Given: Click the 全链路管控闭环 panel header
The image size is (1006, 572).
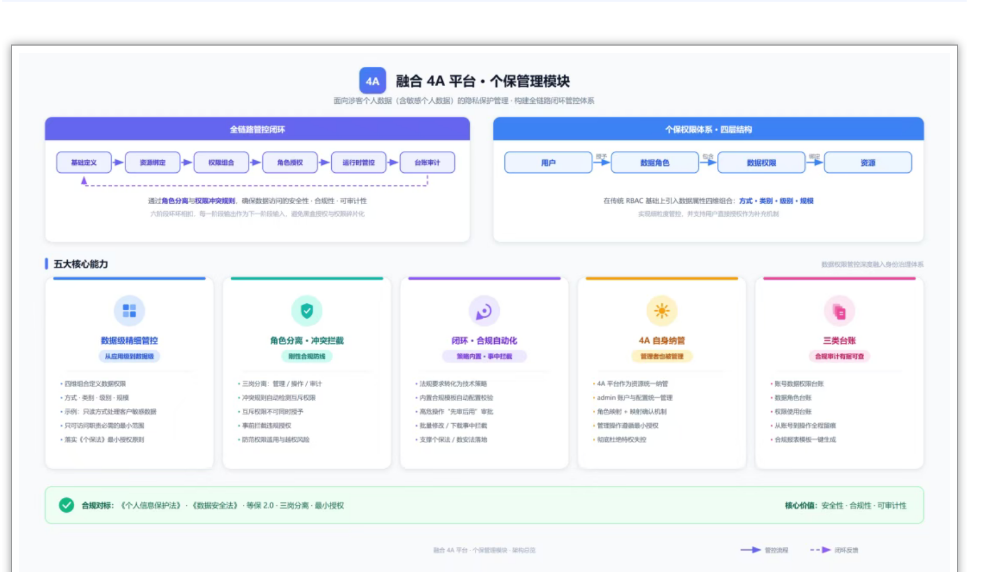Looking at the screenshot, I should pyautogui.click(x=258, y=129).
